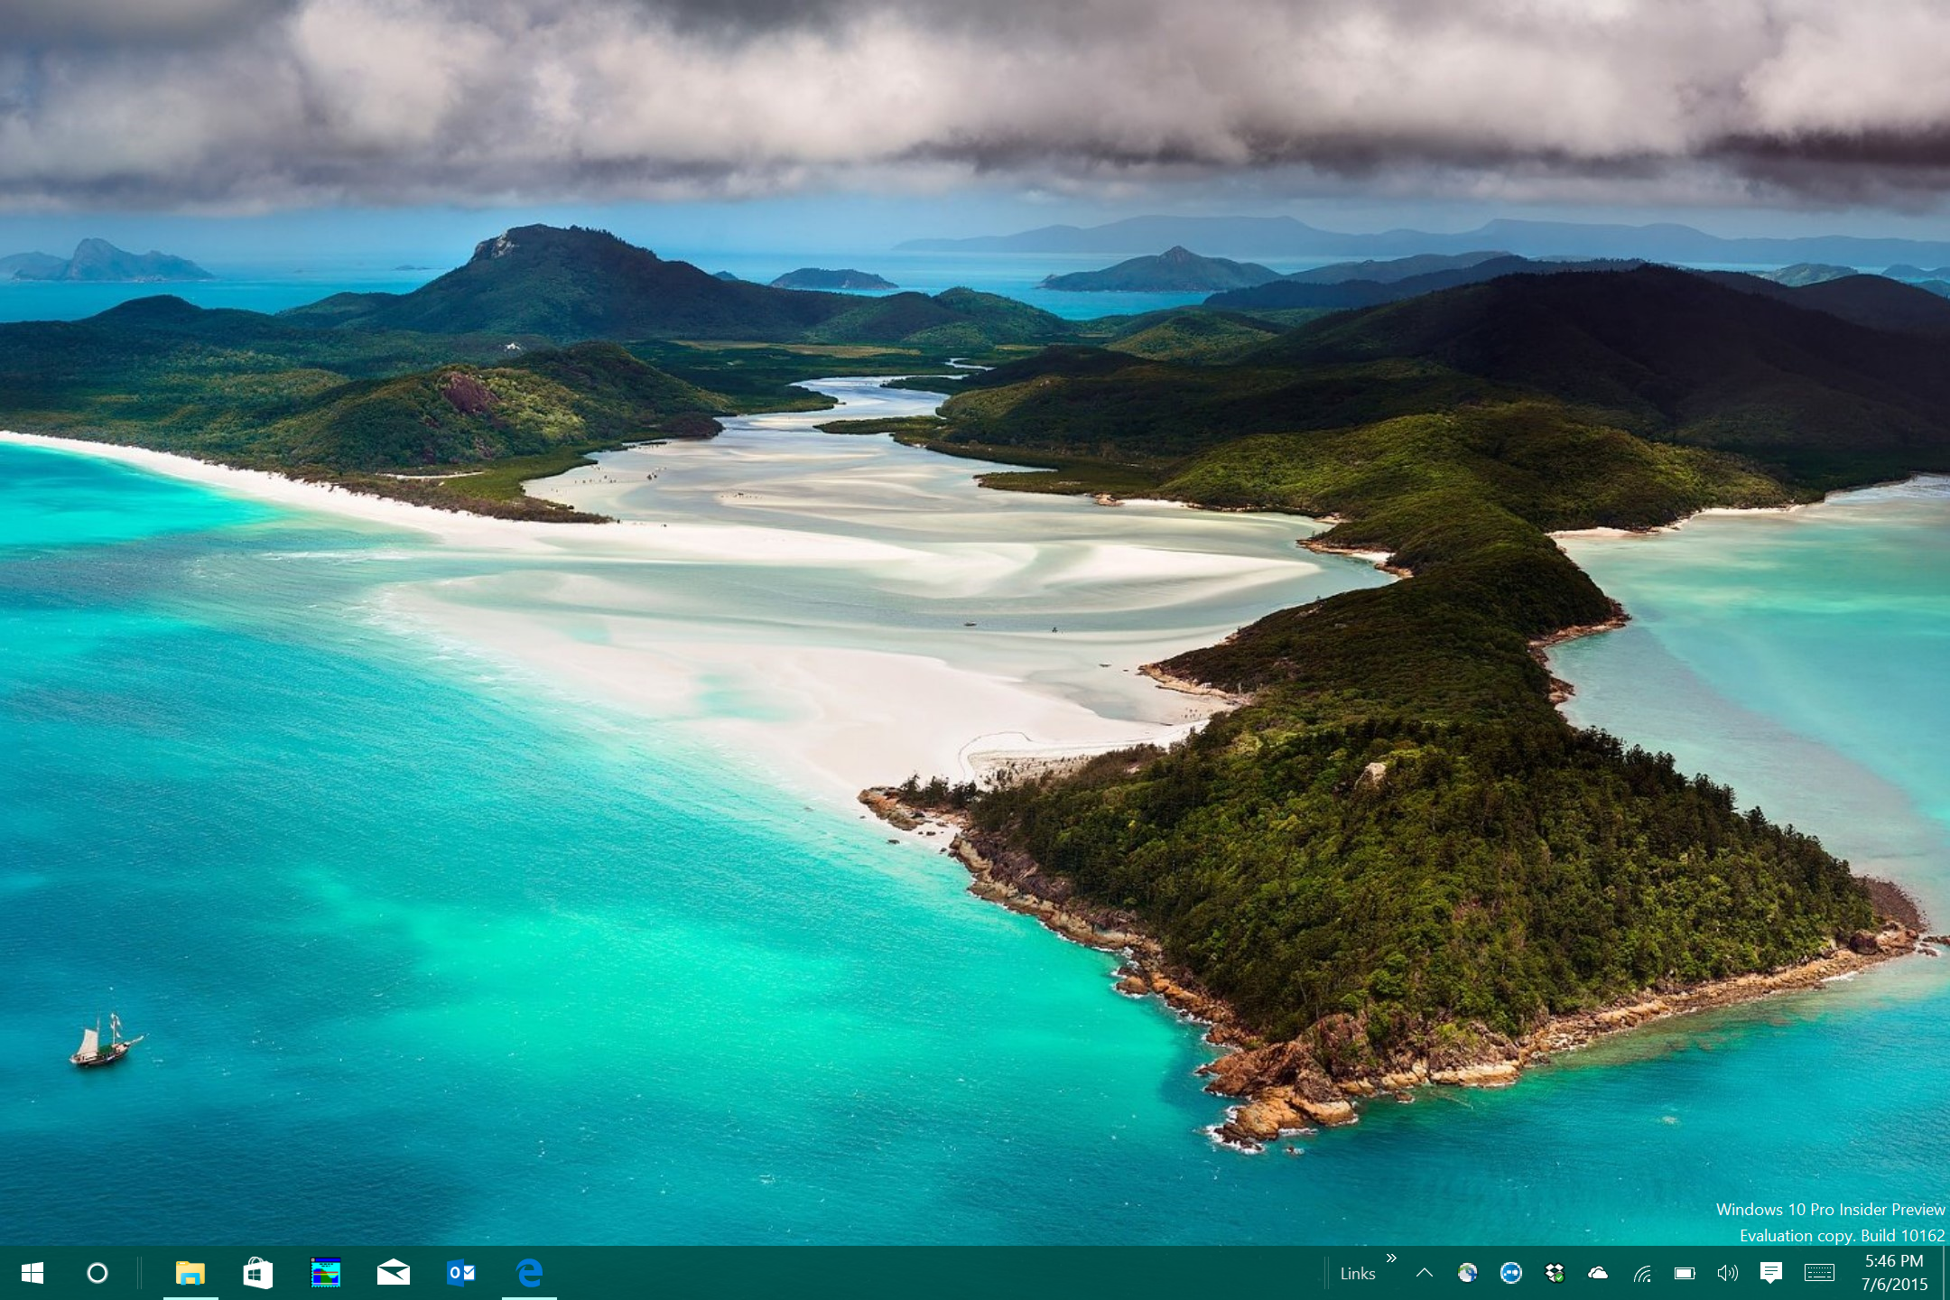Expand the Links toolbar double chevron
The height and width of the screenshot is (1300, 1950).
coord(1391,1258)
